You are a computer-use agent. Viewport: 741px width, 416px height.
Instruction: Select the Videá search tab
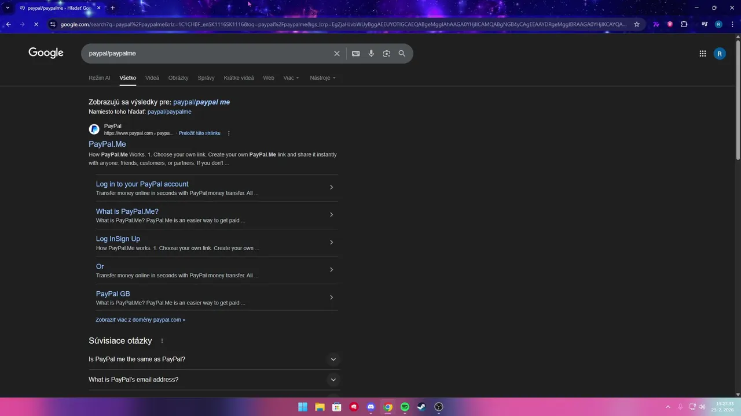tap(152, 78)
